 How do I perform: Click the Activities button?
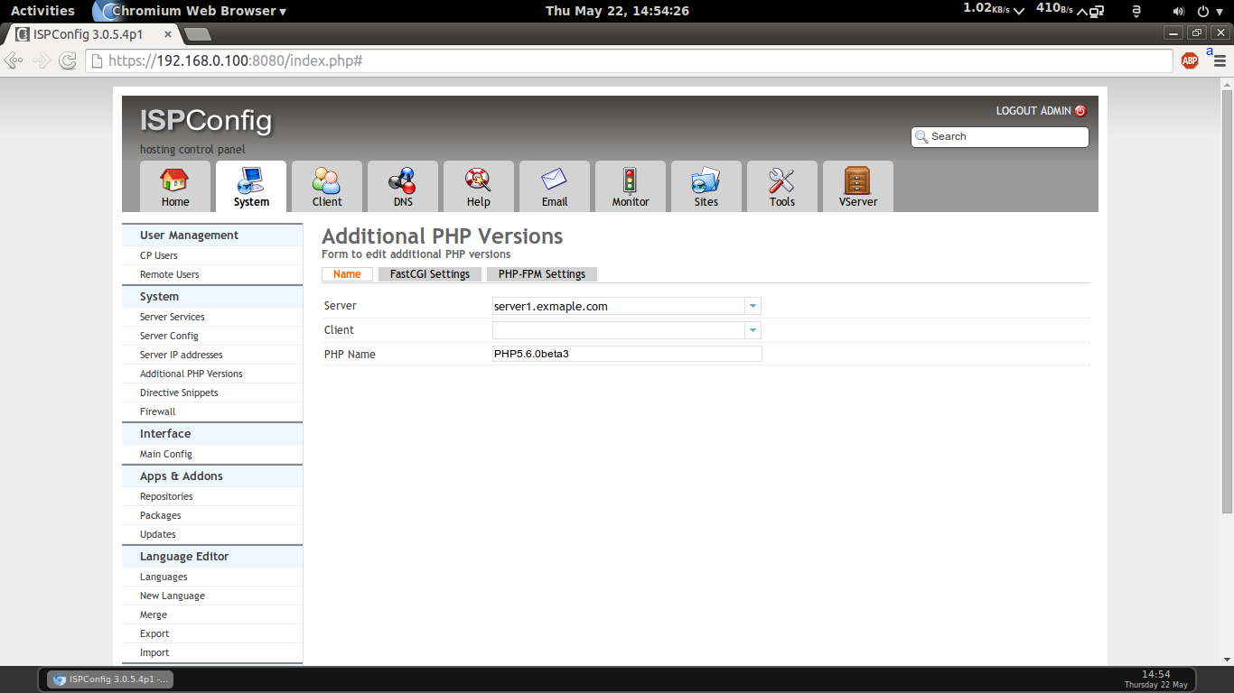click(42, 11)
